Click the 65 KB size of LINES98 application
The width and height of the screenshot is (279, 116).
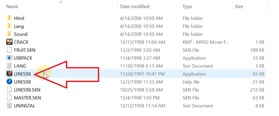coord(258,74)
